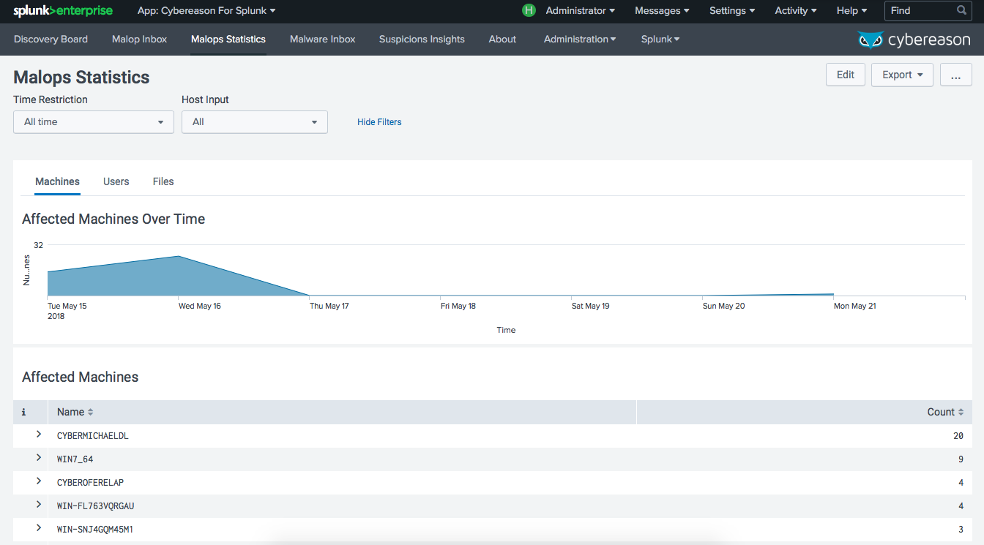Click machine name WIN-SNJ4GQM45M1

(95, 530)
